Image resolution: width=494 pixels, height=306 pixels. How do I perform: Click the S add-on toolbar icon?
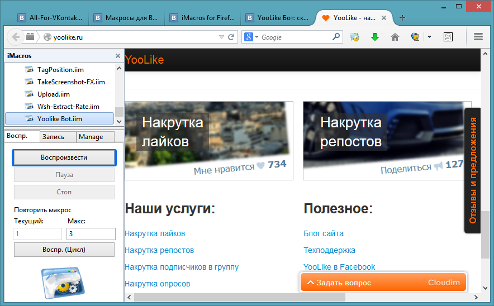tap(448, 37)
